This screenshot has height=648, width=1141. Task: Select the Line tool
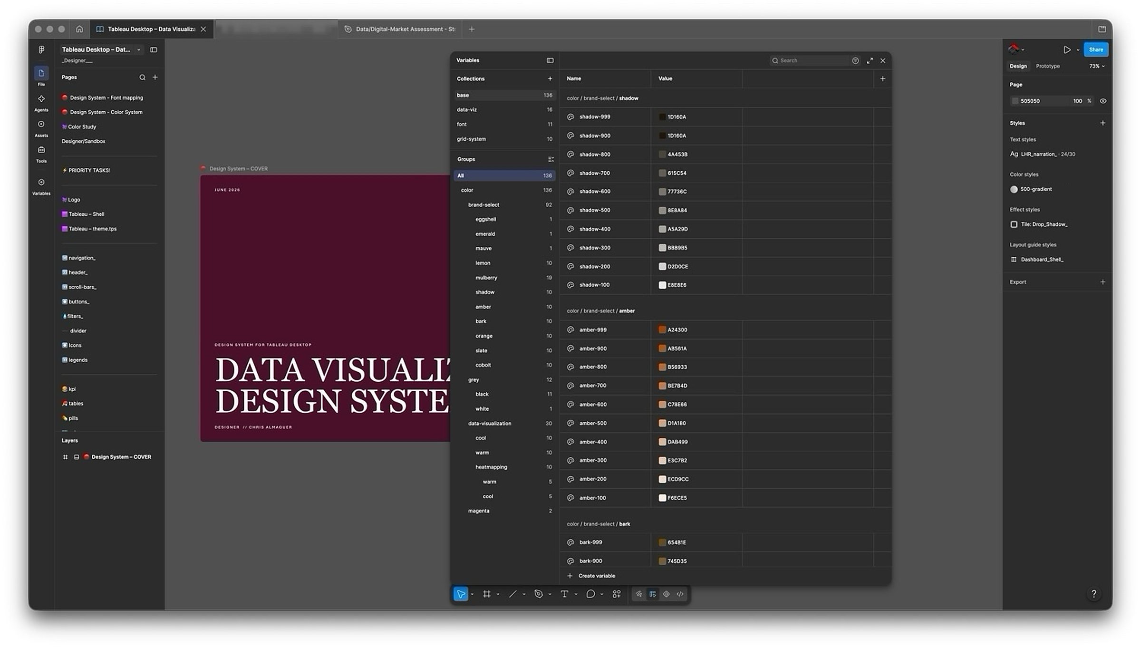click(x=512, y=594)
